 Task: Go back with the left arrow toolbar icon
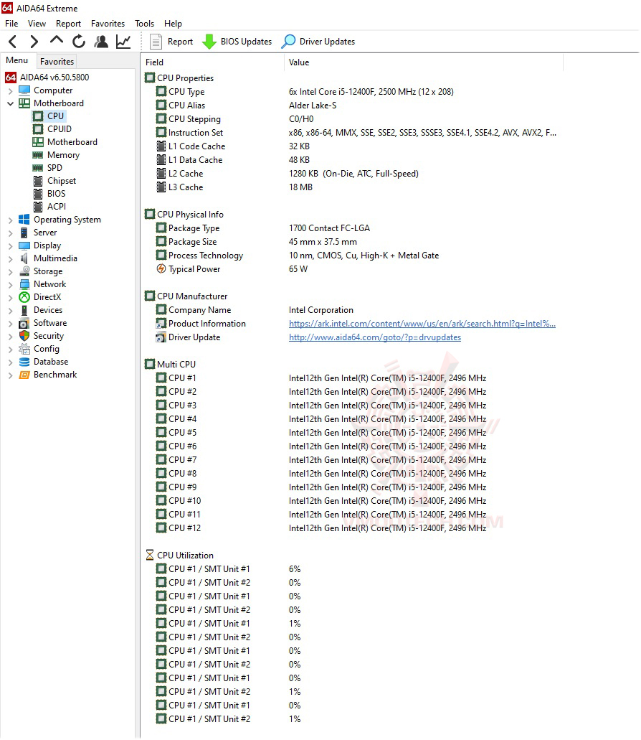13,42
